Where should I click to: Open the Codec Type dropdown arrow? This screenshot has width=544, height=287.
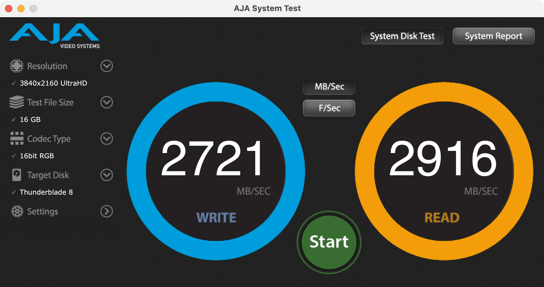tap(107, 139)
